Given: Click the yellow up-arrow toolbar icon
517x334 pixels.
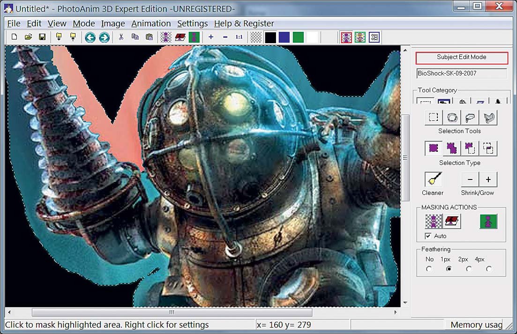Looking at the screenshot, I should [x=73, y=37].
